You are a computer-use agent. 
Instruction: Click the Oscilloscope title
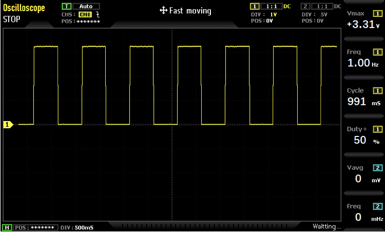[x=24, y=8]
